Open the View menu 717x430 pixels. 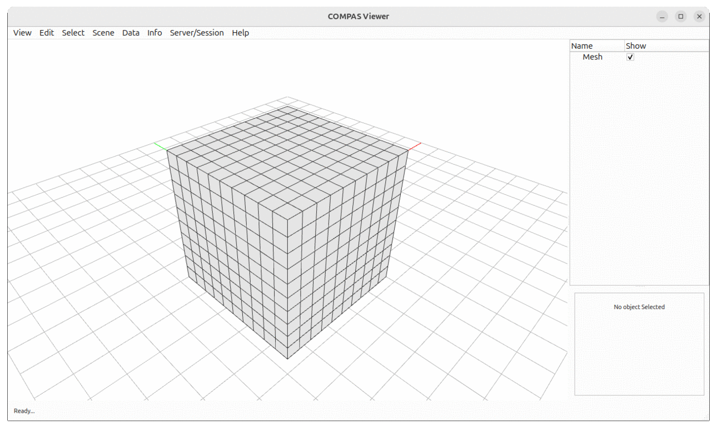(22, 33)
